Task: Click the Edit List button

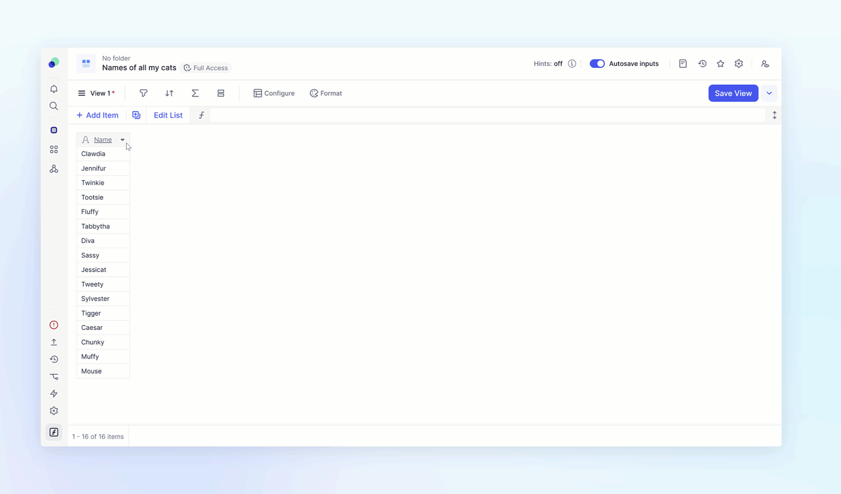Action: click(168, 115)
